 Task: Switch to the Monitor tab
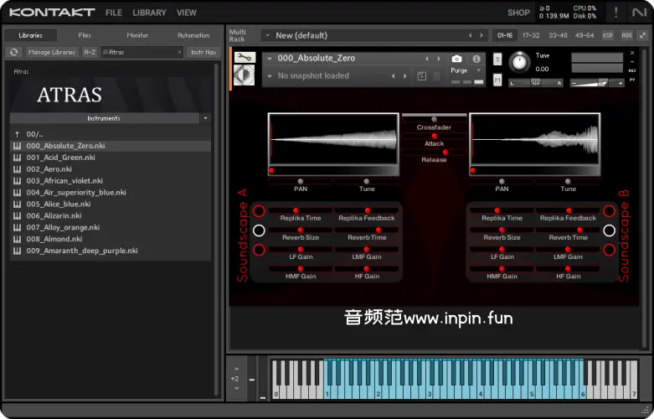coord(137,35)
